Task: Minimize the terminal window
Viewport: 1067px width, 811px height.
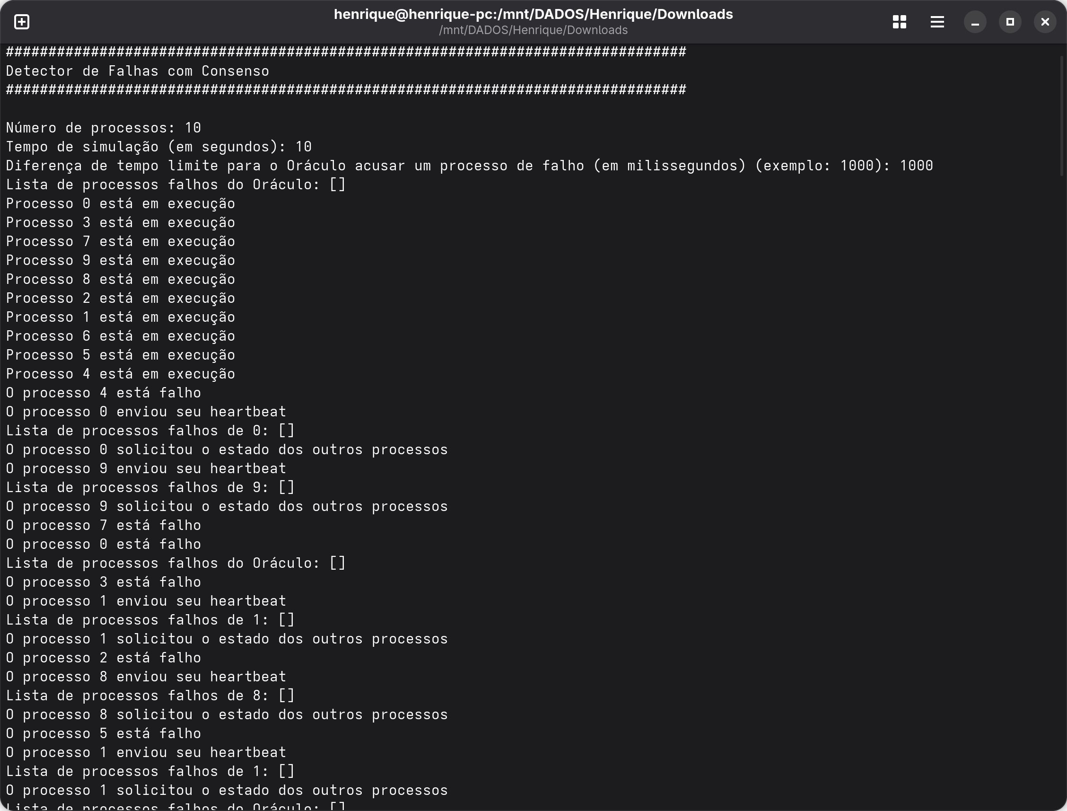Action: pyautogui.click(x=975, y=22)
